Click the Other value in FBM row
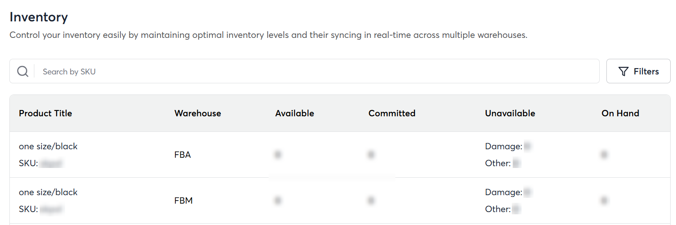Image resolution: width=676 pixels, height=225 pixels. [517, 209]
